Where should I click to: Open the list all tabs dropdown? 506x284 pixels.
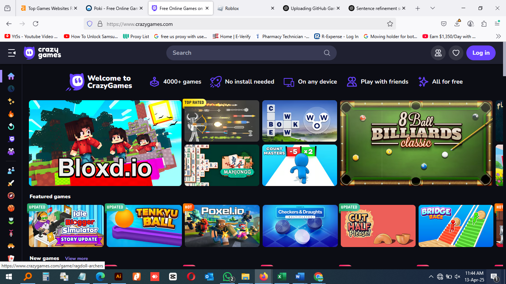click(432, 8)
